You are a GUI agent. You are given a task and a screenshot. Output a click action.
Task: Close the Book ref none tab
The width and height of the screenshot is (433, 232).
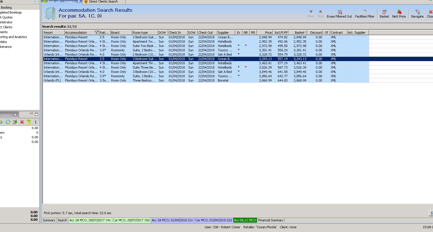click(x=79, y=1)
